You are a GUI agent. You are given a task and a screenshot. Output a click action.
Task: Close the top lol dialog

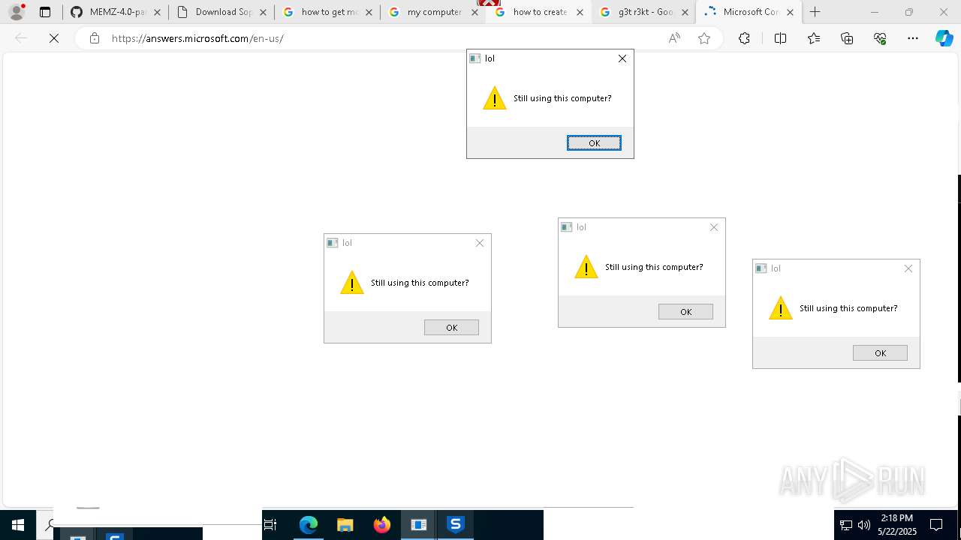(x=622, y=58)
